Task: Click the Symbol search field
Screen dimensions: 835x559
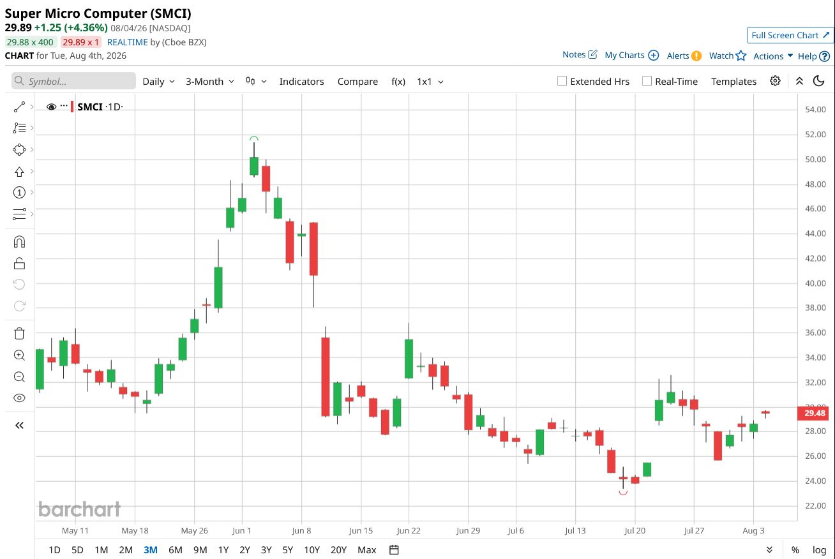Action: [73, 81]
